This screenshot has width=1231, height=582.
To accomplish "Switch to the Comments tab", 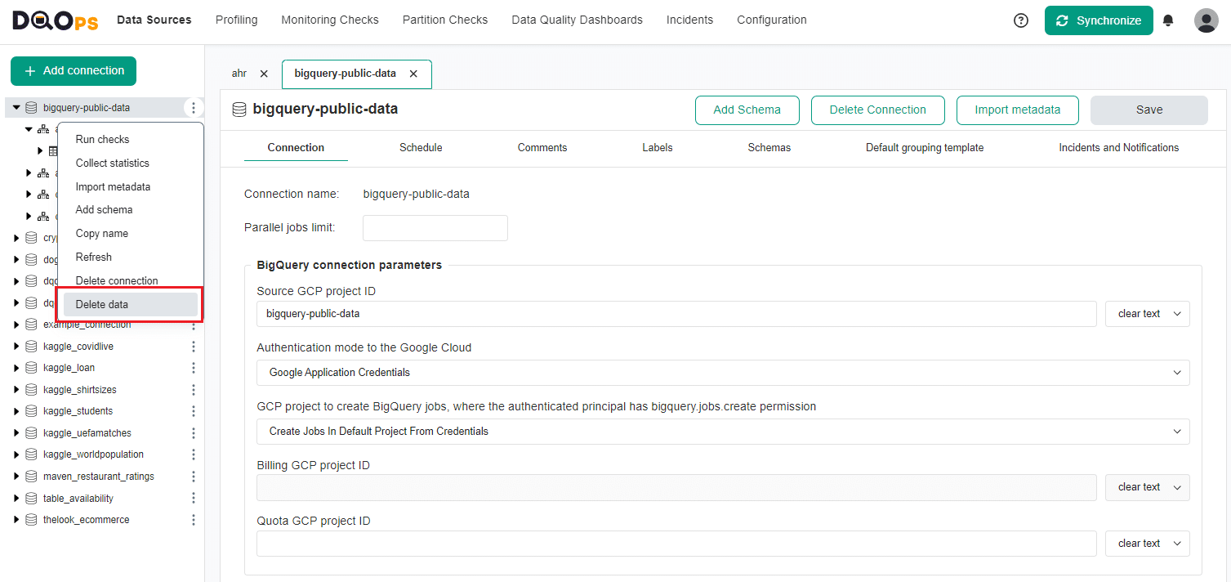I will tap(542, 148).
